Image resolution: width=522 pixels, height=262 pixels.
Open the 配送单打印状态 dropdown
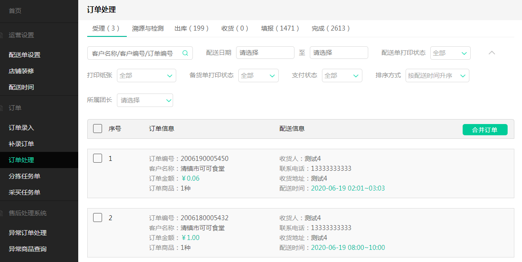450,53
